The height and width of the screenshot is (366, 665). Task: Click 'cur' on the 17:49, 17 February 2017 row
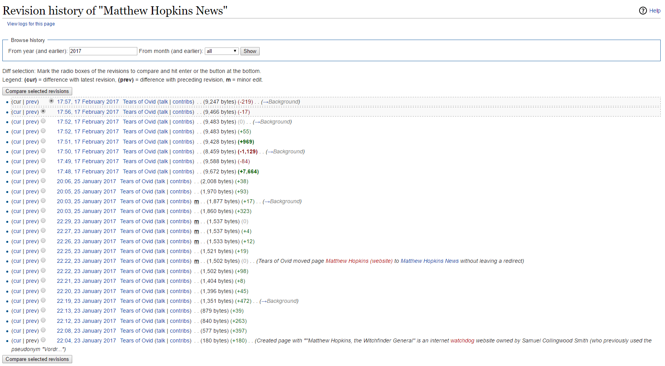(16, 161)
